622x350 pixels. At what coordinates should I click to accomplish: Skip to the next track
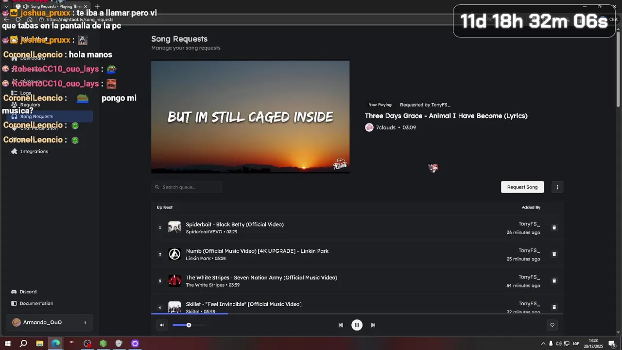373,325
